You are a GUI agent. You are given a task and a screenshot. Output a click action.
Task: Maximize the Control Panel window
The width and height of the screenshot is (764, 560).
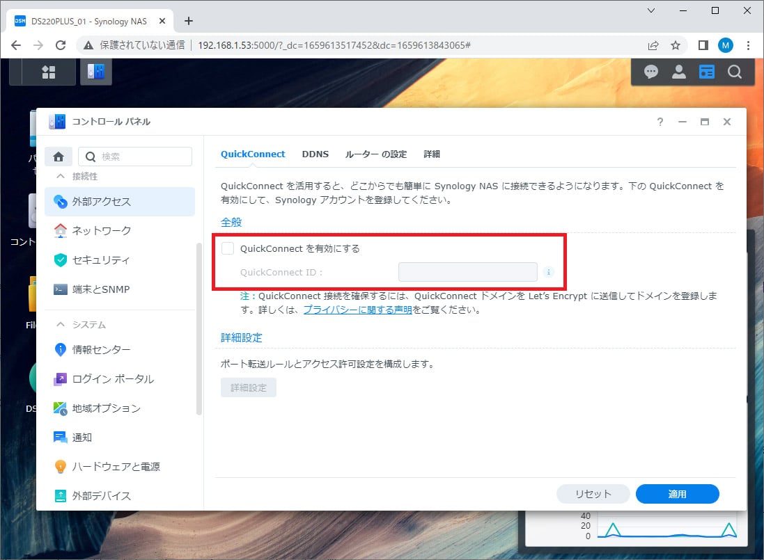pyautogui.click(x=705, y=122)
